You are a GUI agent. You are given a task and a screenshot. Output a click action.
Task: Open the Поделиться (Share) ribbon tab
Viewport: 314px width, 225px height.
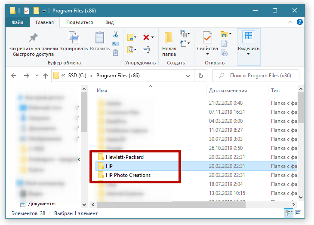pos(80,22)
